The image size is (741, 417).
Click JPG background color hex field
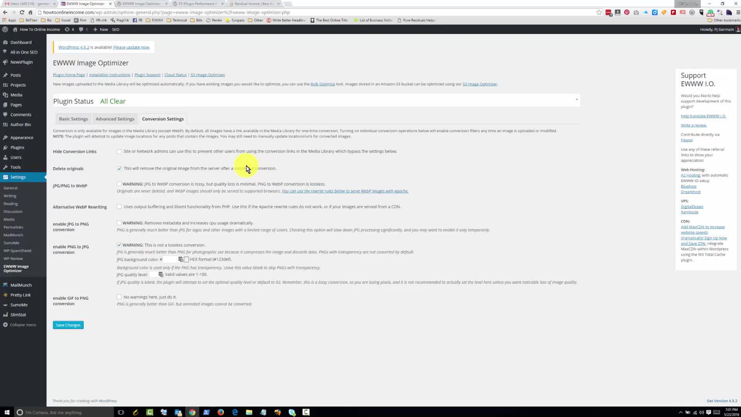coord(173,259)
